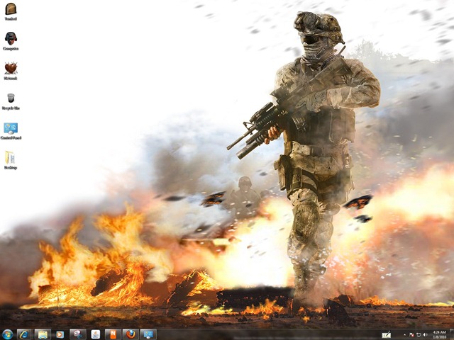Select the Recycle Bin desktop icon
Screen dimensions: 454x340
(11, 101)
